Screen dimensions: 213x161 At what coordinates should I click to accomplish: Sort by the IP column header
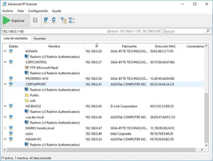(x=96, y=46)
